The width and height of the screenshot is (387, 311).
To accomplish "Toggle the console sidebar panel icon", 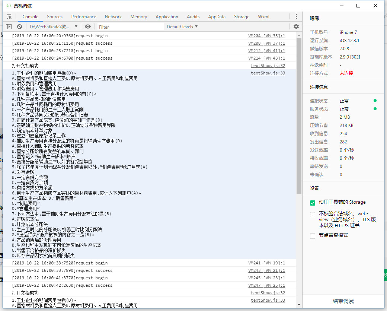I will tap(9, 27).
